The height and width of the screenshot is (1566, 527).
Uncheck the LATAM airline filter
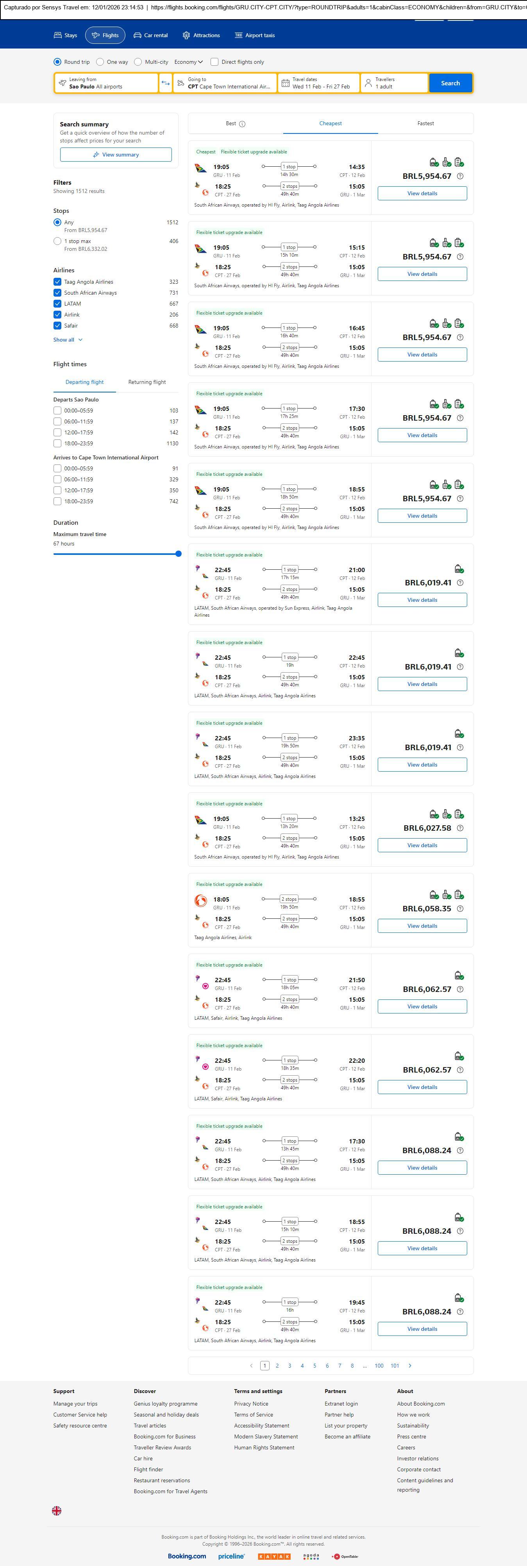click(x=57, y=303)
